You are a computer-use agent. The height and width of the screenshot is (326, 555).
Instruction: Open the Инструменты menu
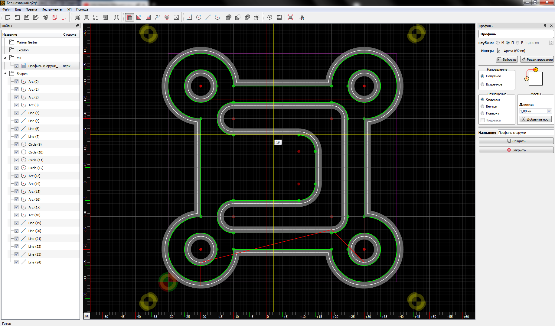pyautogui.click(x=52, y=9)
